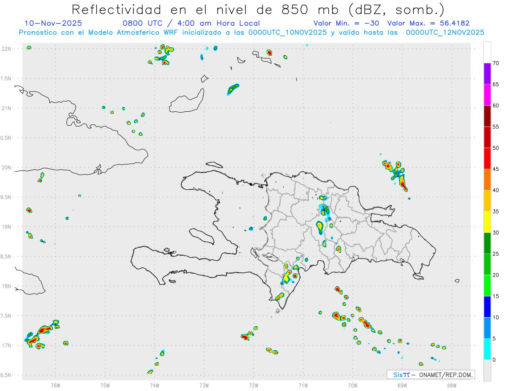Click the colorbar label "35"
507x391 pixels.
coord(496,211)
